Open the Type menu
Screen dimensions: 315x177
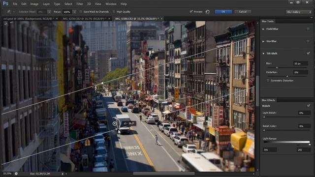click(x=57, y=4)
